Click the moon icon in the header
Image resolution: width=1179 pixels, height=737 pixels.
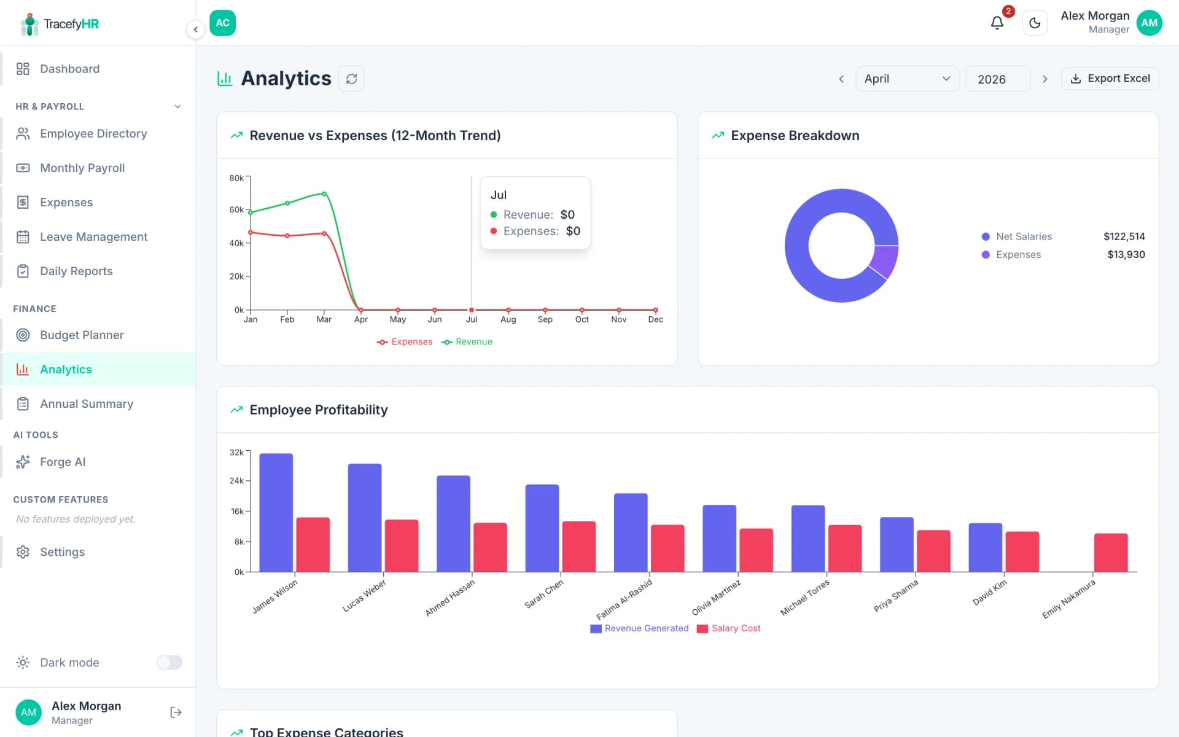tap(1035, 23)
